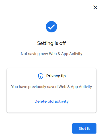
Task: Click the word 'off' in the heading
Action: 63,43
